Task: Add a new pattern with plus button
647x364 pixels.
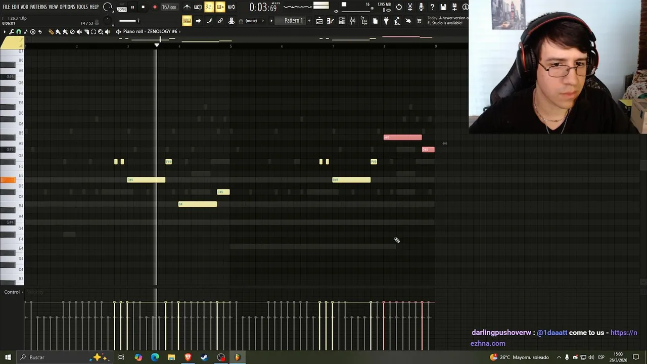Action: (x=309, y=21)
